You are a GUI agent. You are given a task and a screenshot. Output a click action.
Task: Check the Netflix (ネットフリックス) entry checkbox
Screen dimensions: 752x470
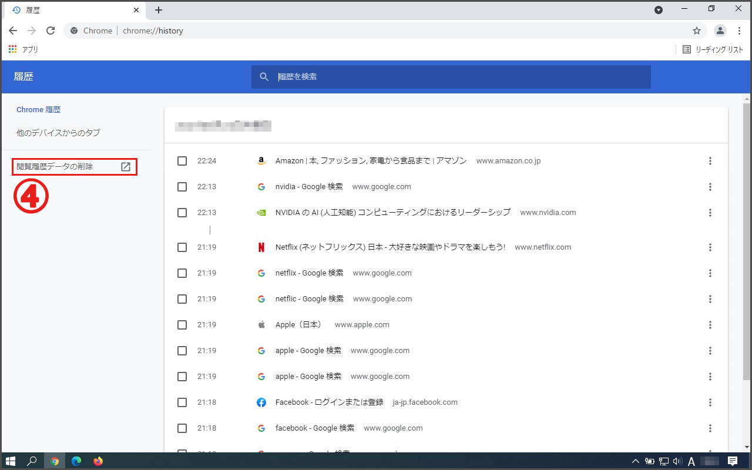pyautogui.click(x=182, y=247)
